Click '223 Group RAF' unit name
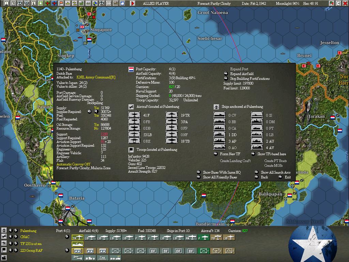Screen dimensions: 349x262 [31, 250]
